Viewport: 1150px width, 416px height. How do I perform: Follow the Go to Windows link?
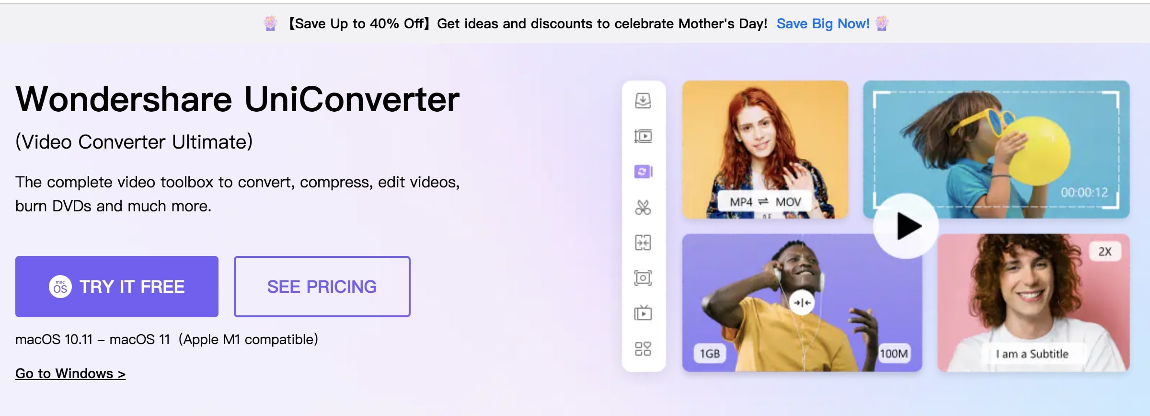pyautogui.click(x=70, y=373)
